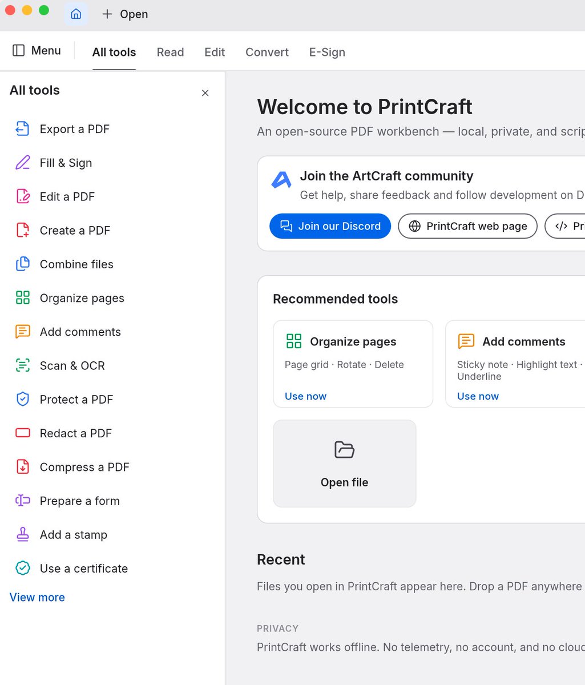
Task: Click the PRIVACY section label
Action: pos(277,628)
